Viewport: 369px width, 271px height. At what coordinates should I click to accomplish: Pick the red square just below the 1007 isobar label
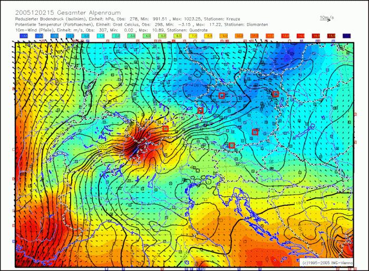(222, 95)
